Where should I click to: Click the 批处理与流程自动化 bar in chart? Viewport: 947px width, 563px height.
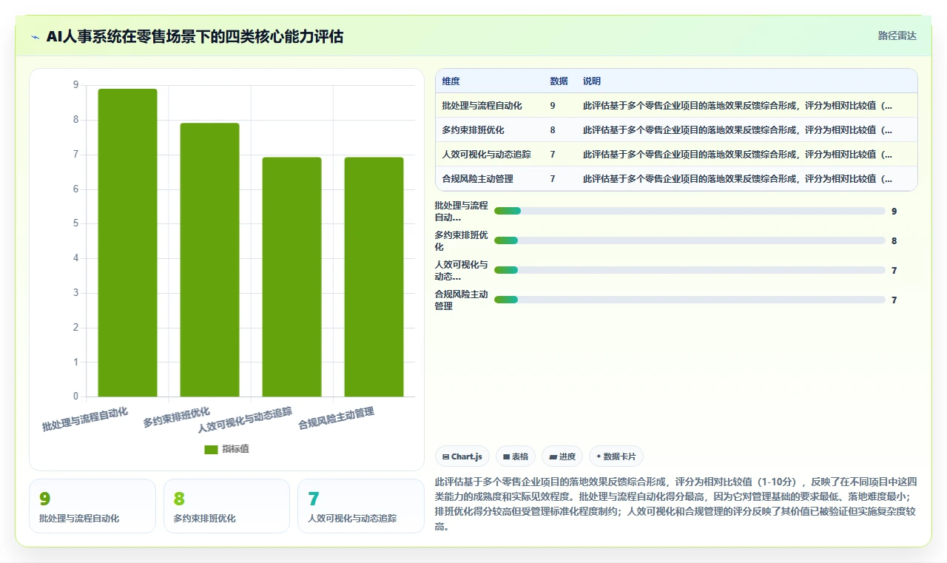[127, 243]
